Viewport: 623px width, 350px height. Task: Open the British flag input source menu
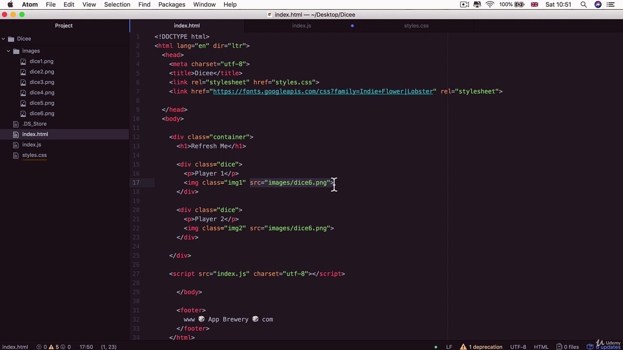534,4
